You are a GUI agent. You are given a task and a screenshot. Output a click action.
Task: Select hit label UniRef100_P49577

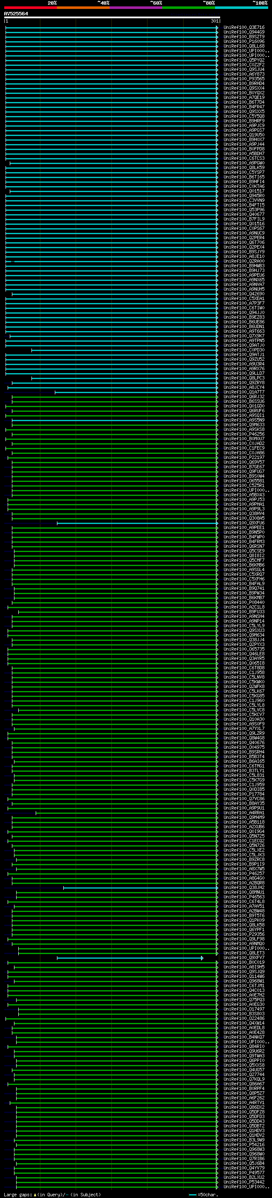244,1173
